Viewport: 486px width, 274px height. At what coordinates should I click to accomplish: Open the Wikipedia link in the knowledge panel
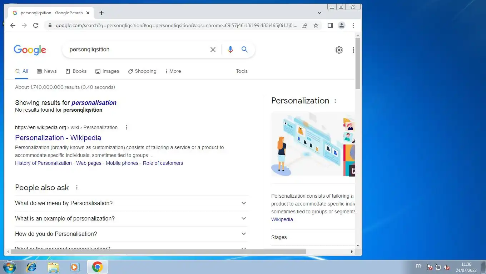pyautogui.click(x=282, y=219)
